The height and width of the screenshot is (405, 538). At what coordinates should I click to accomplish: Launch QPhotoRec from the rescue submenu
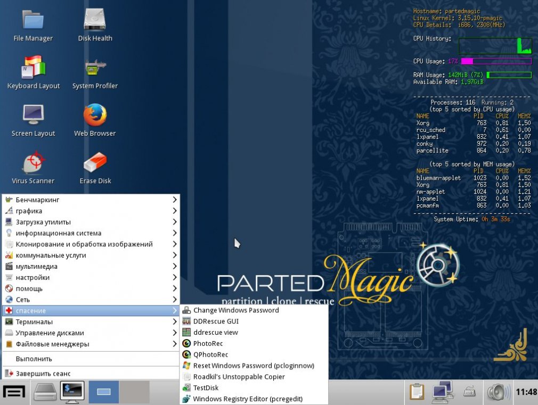point(254,354)
